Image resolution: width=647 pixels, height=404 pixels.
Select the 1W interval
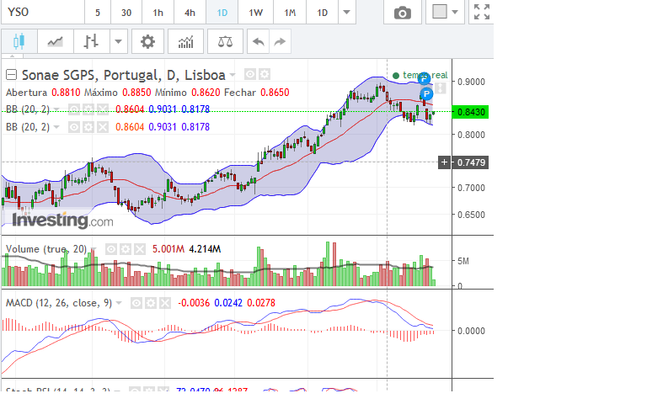256,13
